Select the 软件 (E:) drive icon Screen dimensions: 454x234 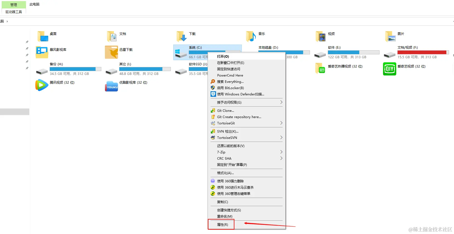tap(320, 55)
